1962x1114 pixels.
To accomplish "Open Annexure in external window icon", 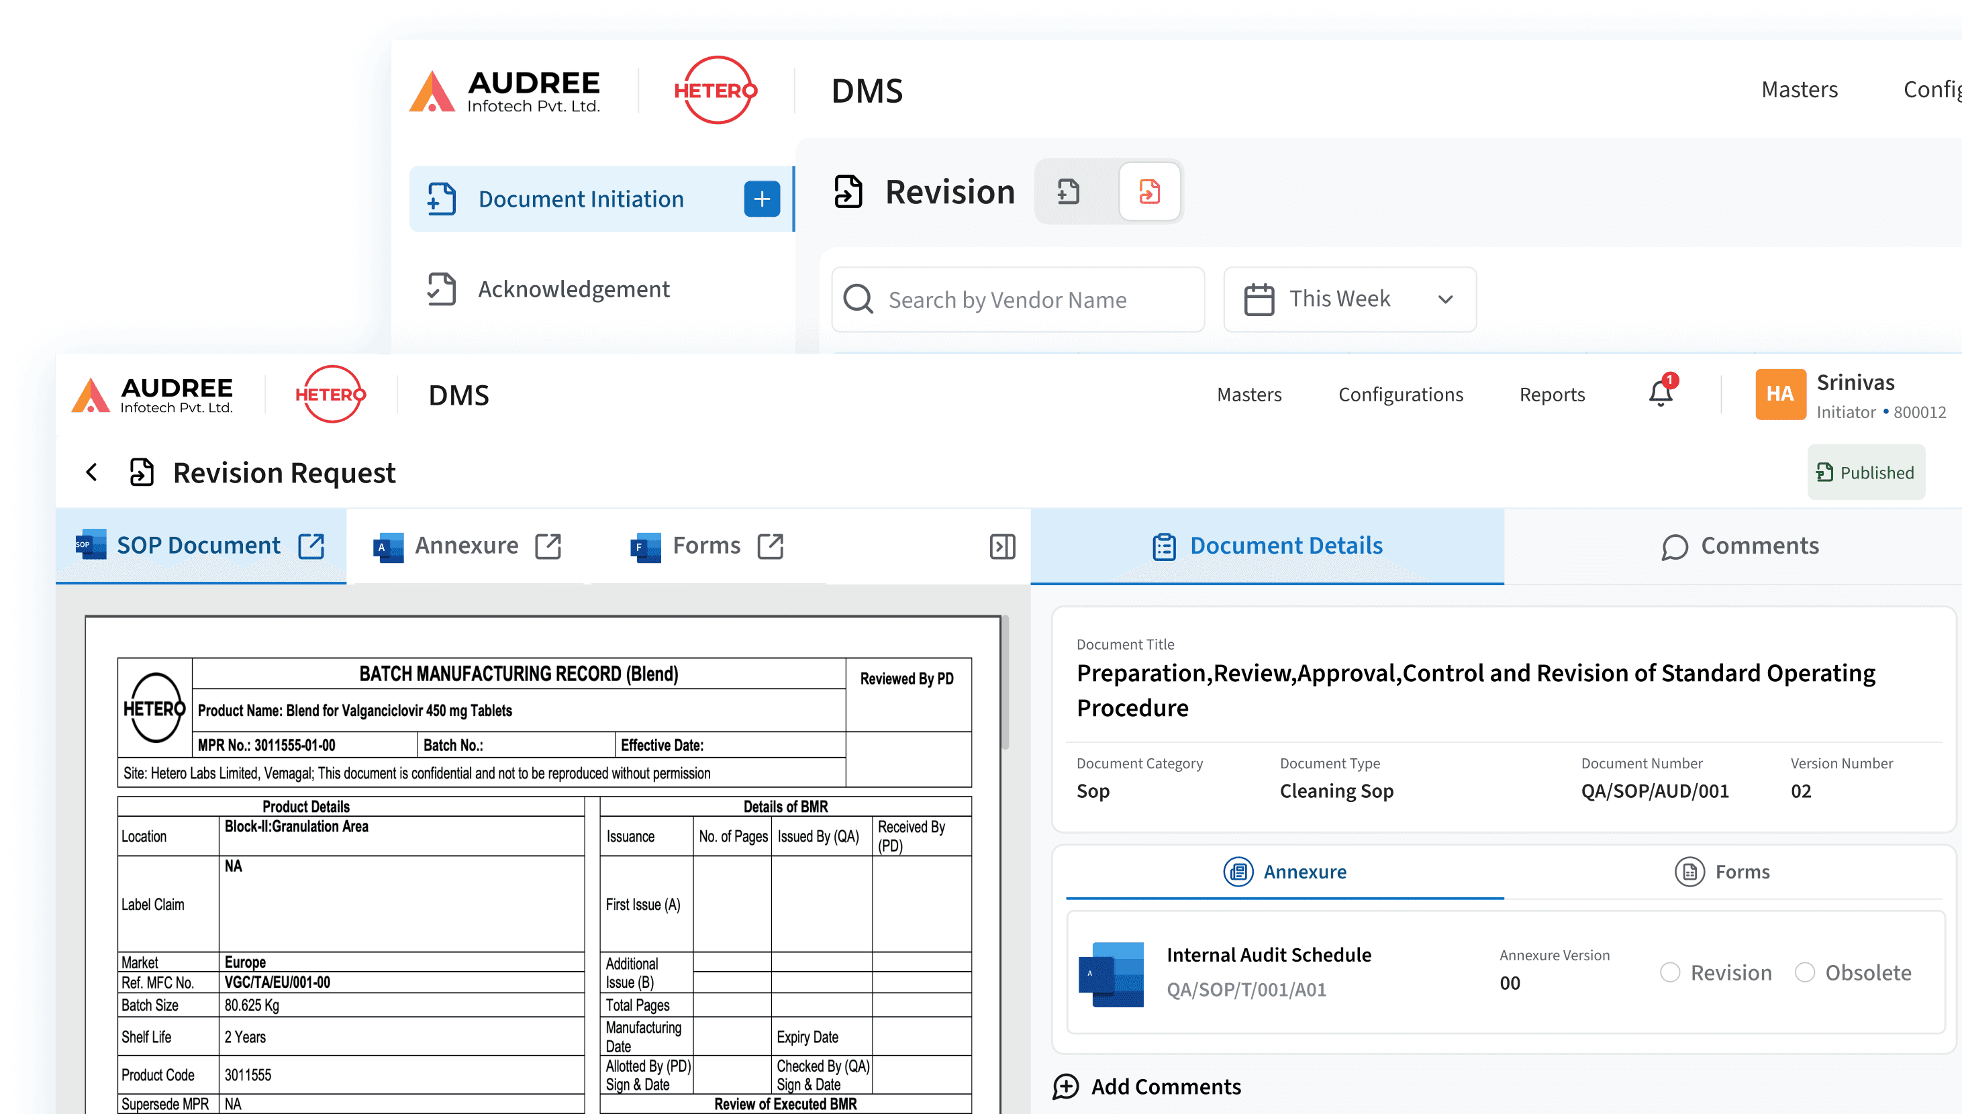I will pos(548,546).
